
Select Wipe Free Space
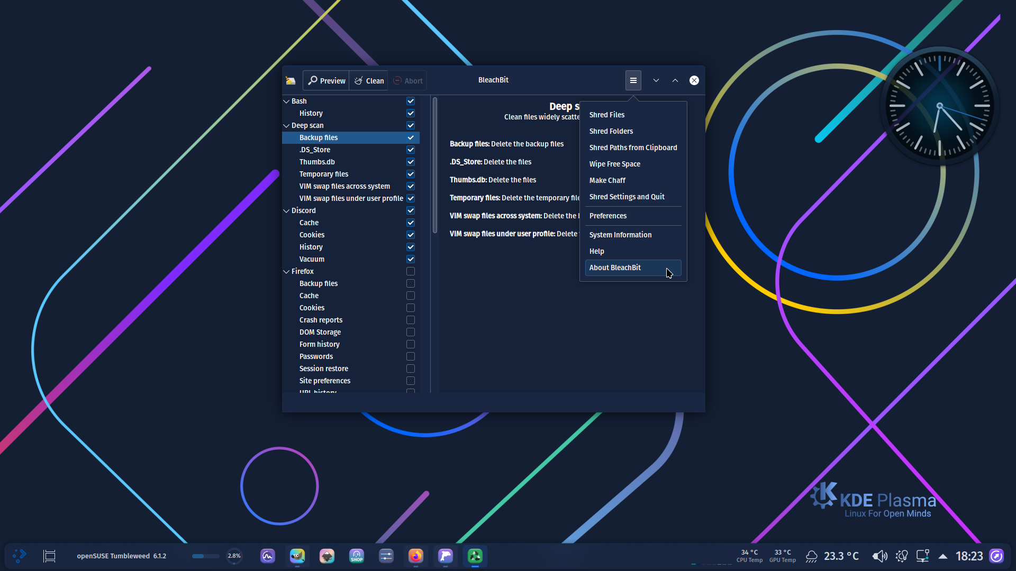633,164
